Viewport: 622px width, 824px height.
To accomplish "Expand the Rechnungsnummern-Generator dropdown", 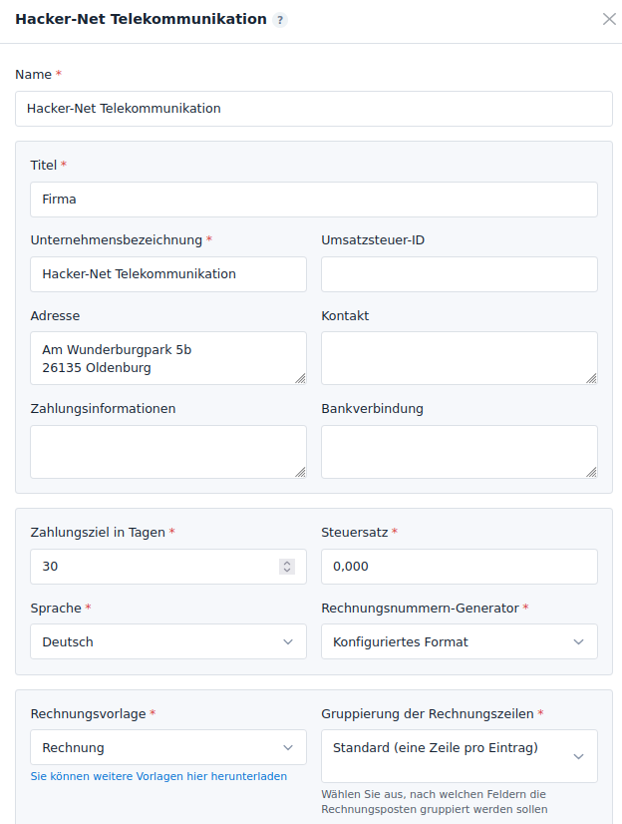I will coord(459,641).
